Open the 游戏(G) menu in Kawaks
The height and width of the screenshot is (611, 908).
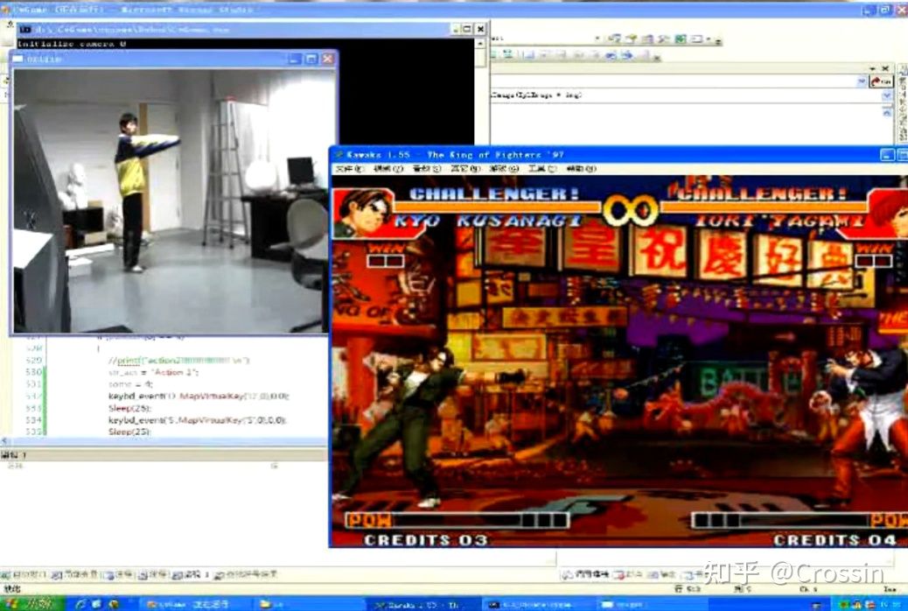(503, 169)
